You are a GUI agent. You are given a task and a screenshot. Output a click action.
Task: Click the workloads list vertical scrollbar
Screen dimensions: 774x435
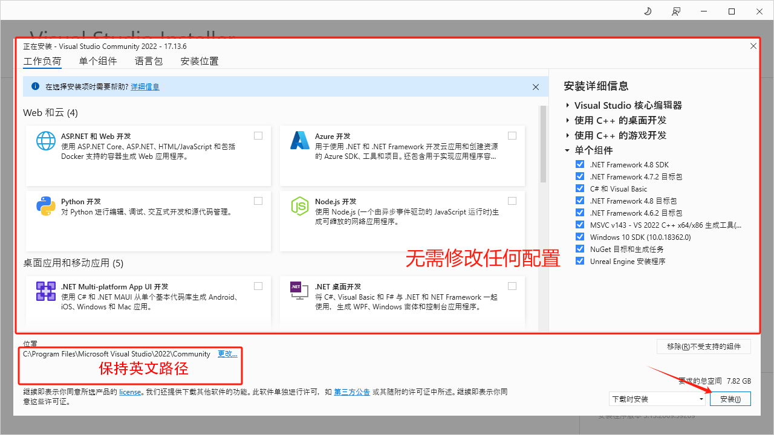543,145
